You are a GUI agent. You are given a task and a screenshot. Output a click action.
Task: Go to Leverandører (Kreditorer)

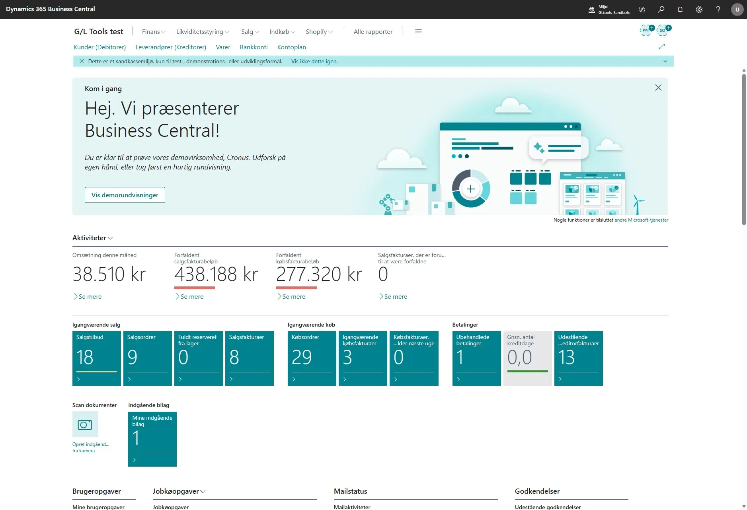point(171,47)
